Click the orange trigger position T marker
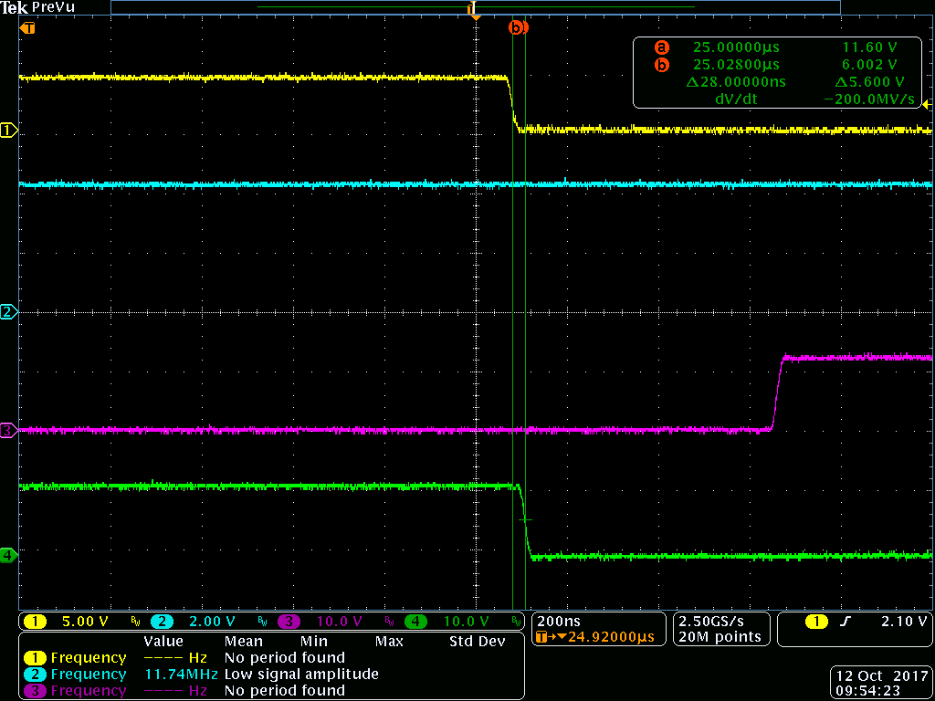935x701 pixels. tap(26, 27)
